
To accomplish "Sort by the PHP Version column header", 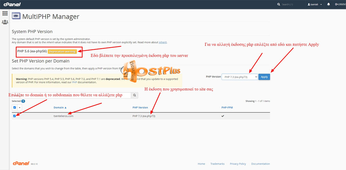I will pos(140,107).
